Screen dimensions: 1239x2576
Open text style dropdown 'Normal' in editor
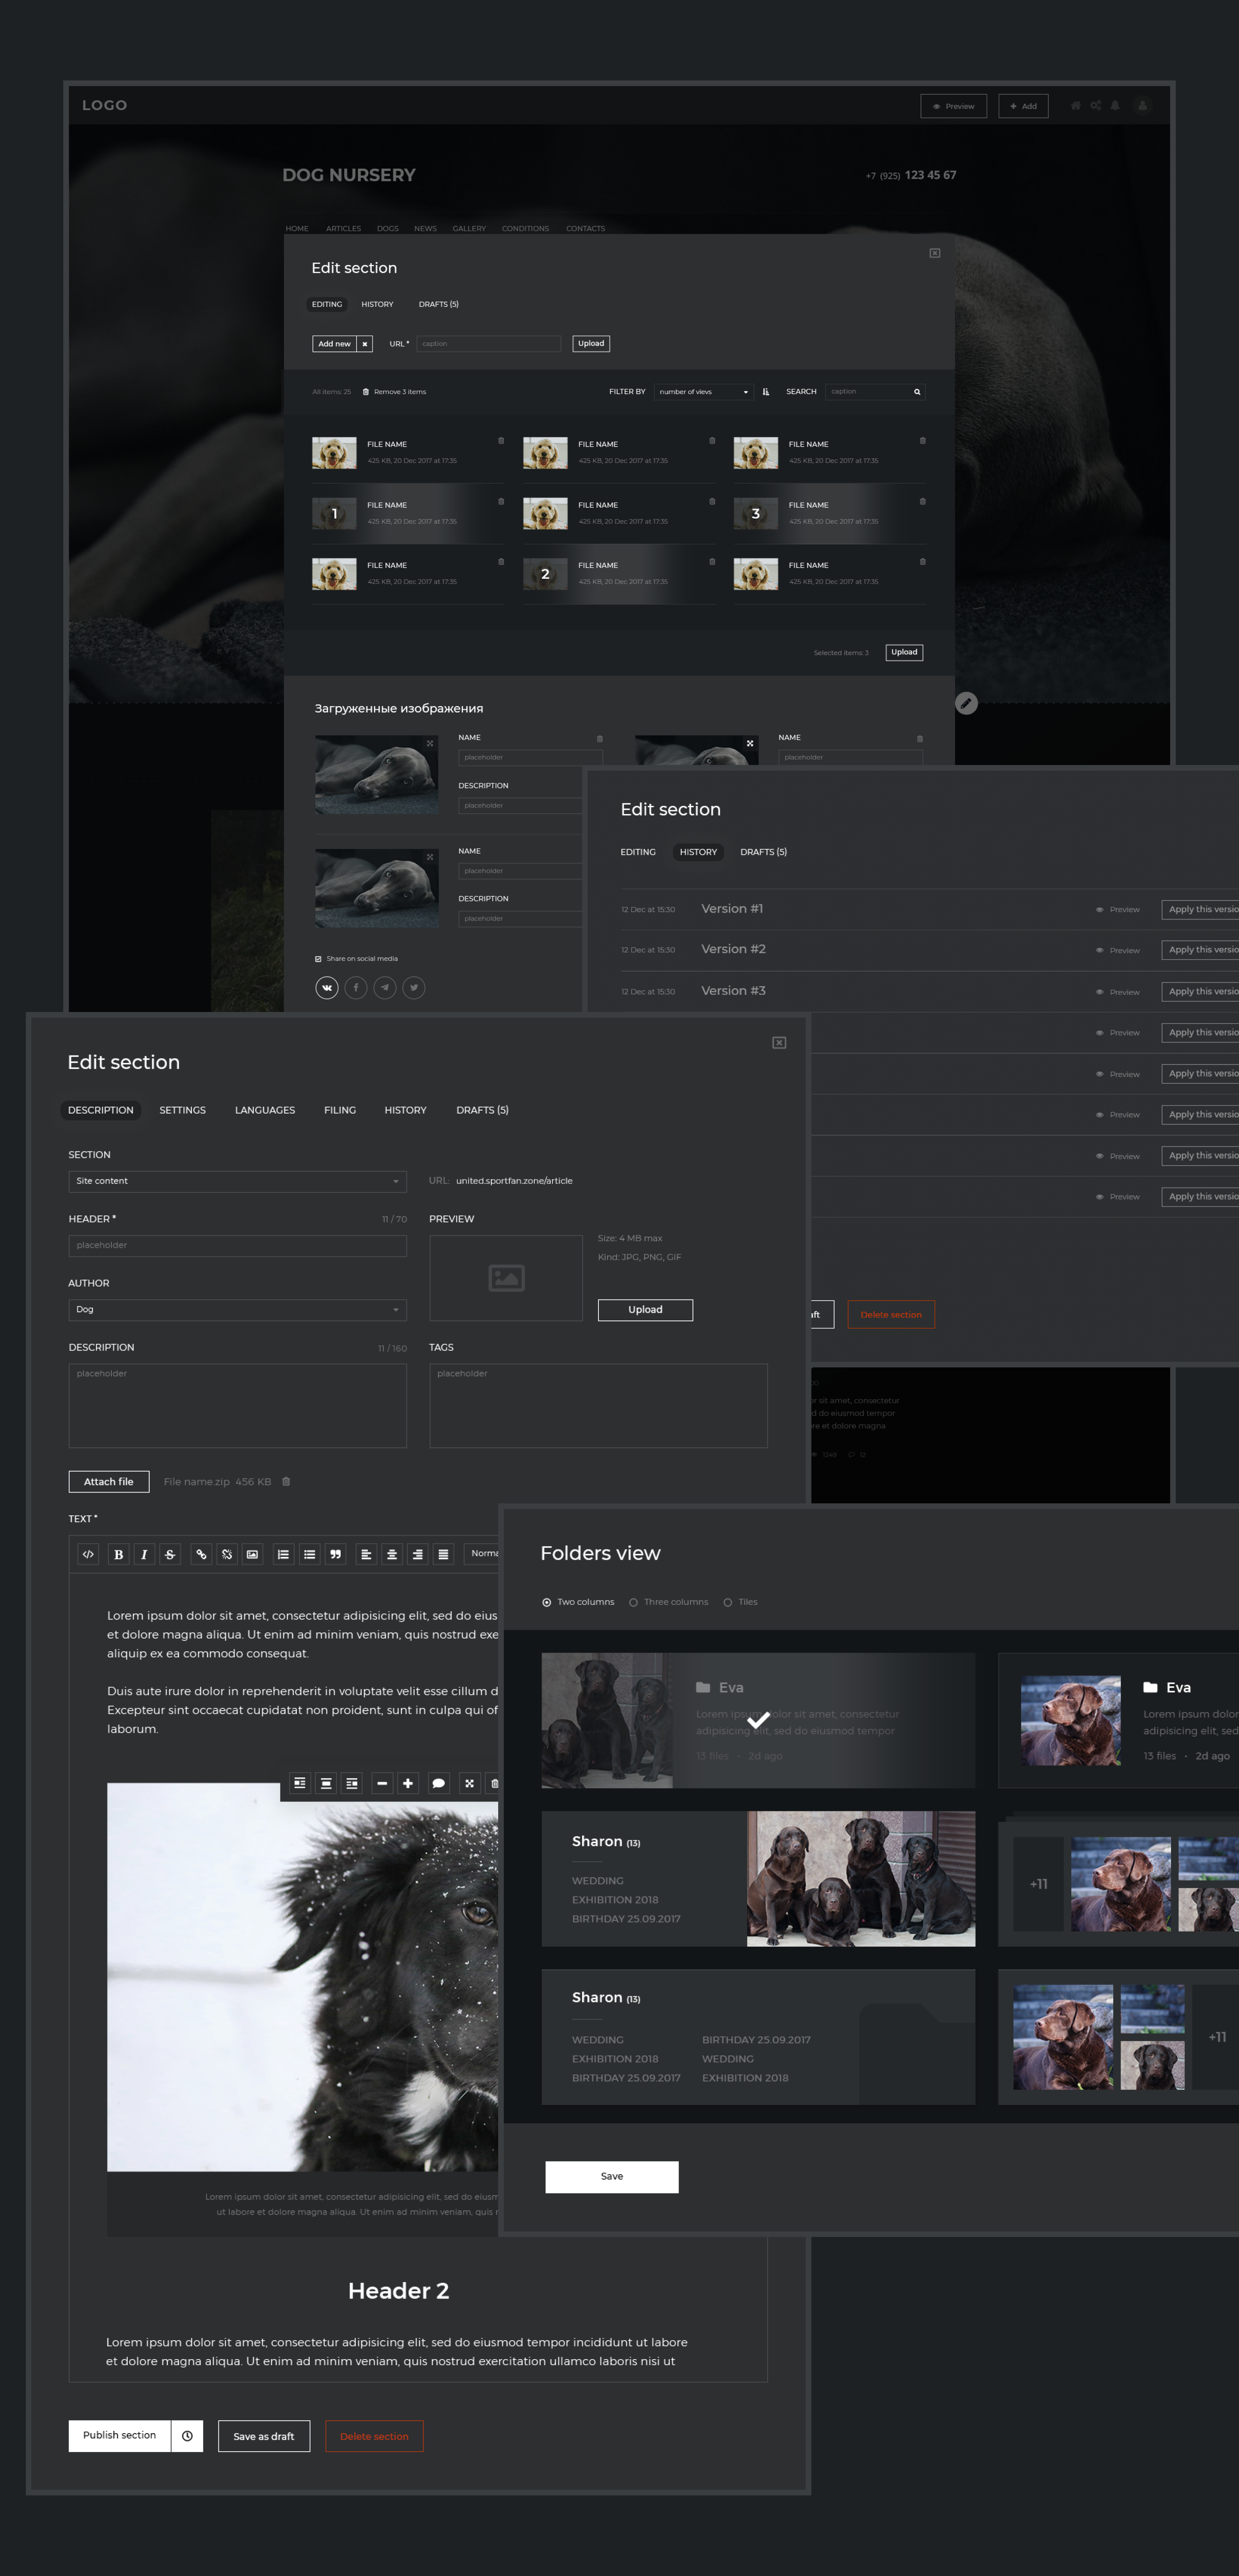point(482,1554)
